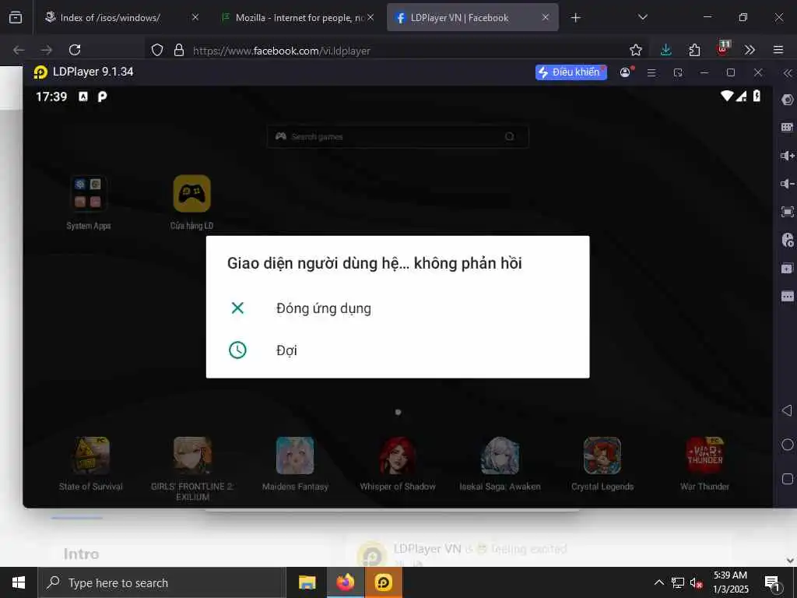Show hidden system tray icons
This screenshot has height=598, width=797.
pyautogui.click(x=658, y=582)
